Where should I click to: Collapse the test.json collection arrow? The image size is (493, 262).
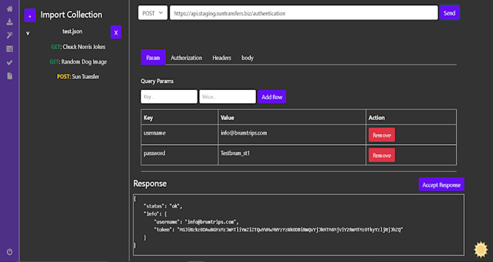tap(28, 33)
